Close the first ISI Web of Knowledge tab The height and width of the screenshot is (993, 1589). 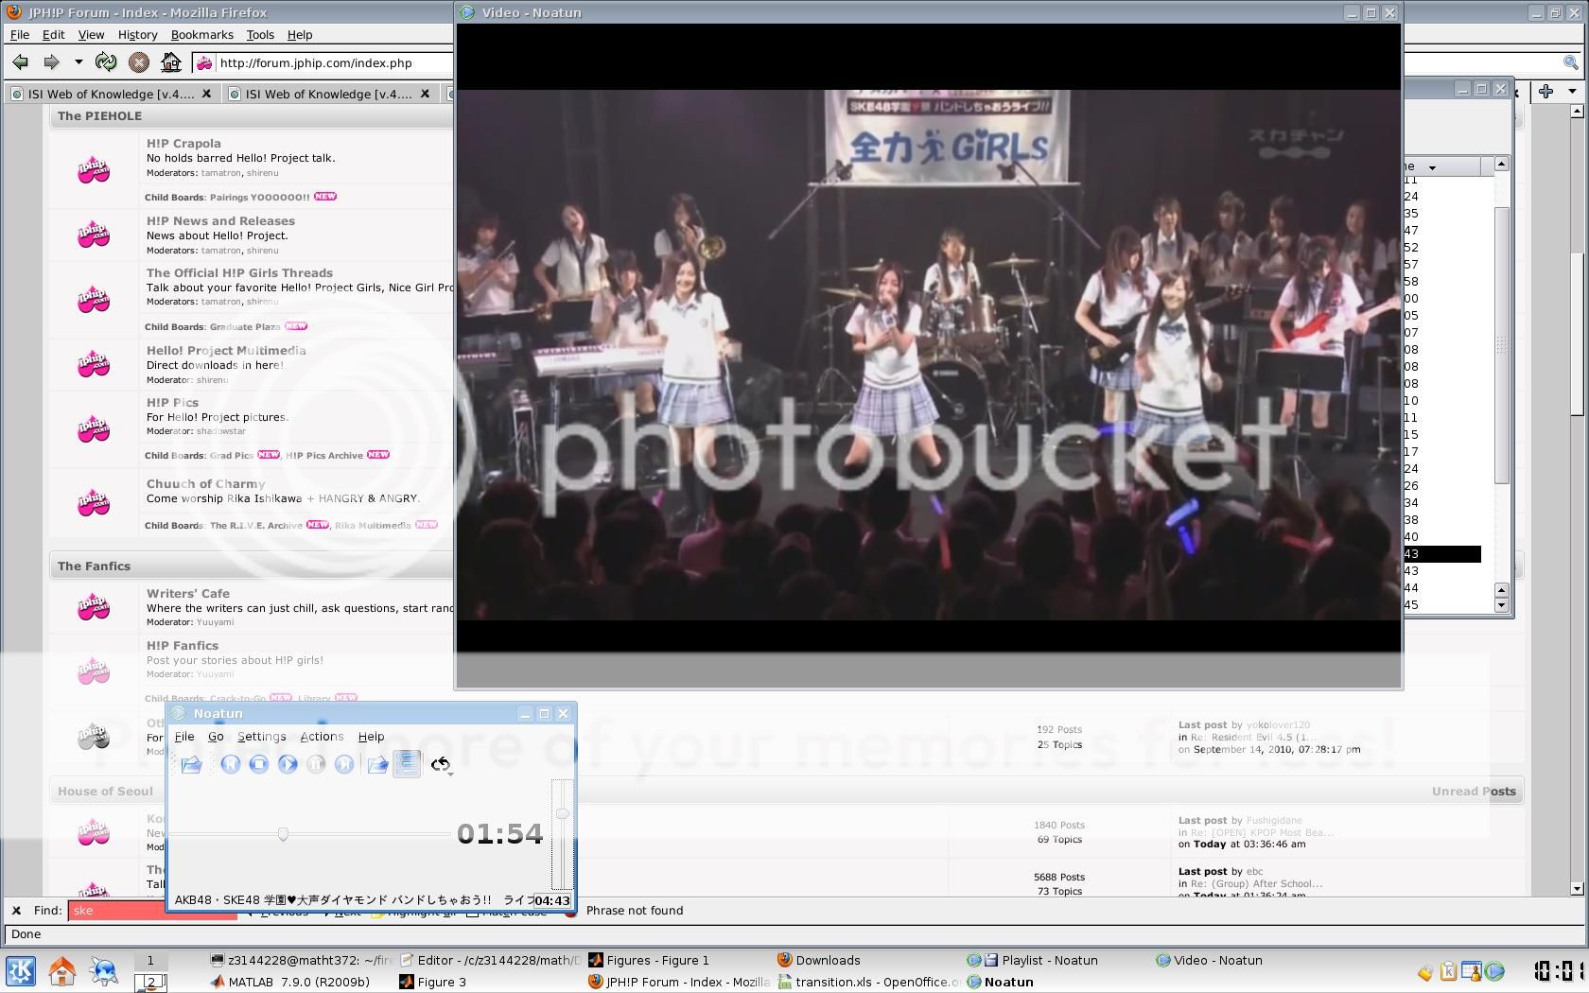[207, 94]
